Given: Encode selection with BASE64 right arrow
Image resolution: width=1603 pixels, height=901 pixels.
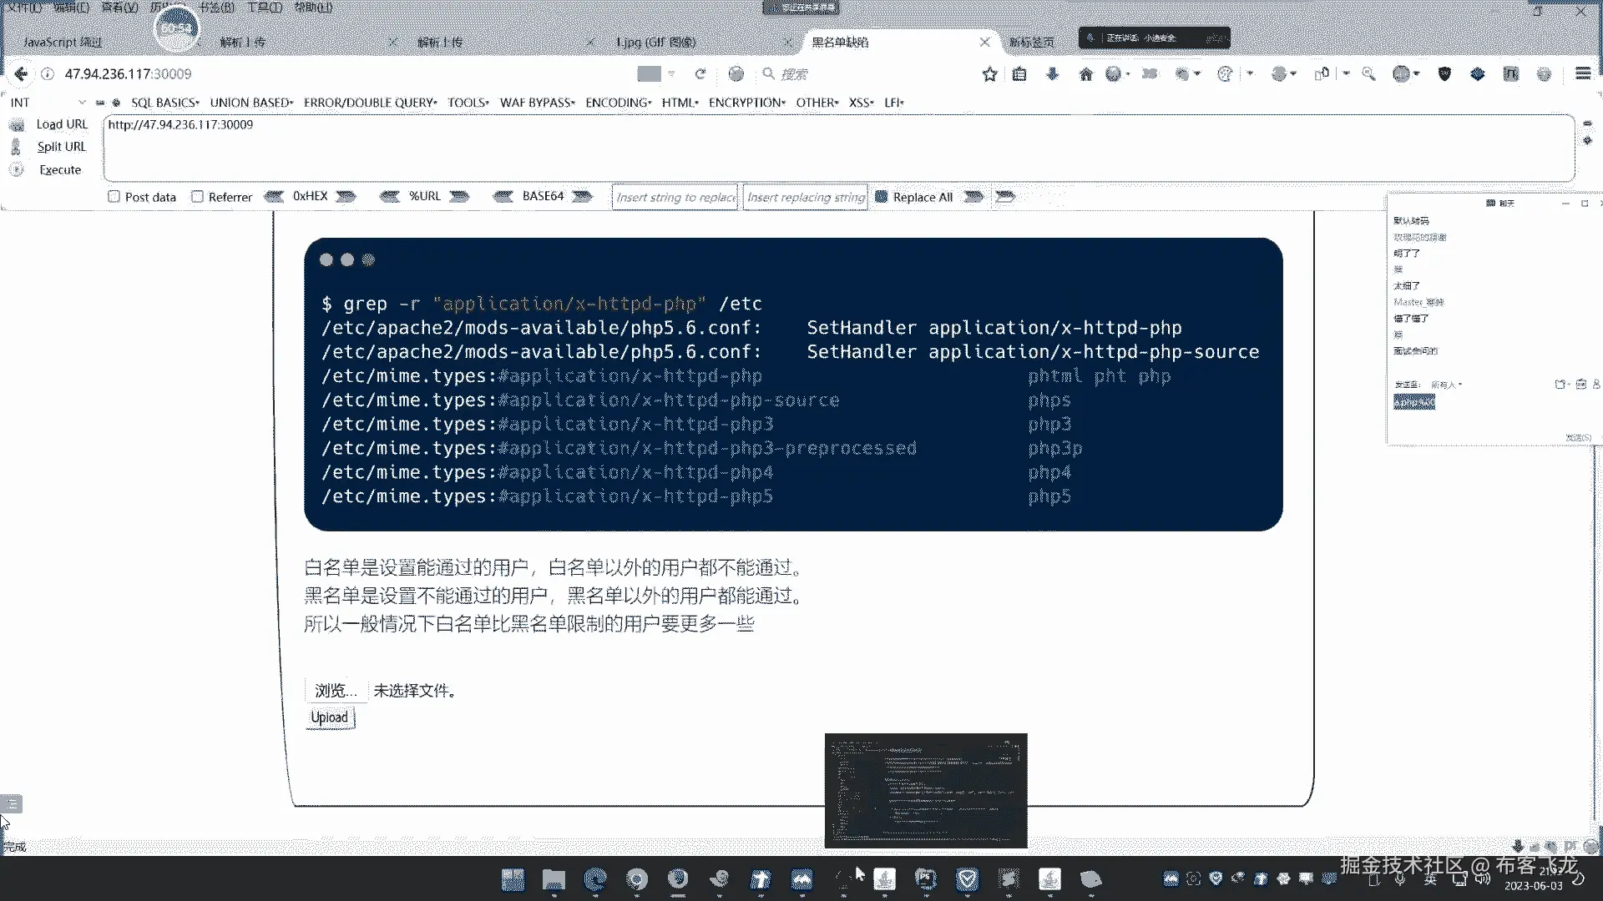Looking at the screenshot, I should tap(583, 197).
